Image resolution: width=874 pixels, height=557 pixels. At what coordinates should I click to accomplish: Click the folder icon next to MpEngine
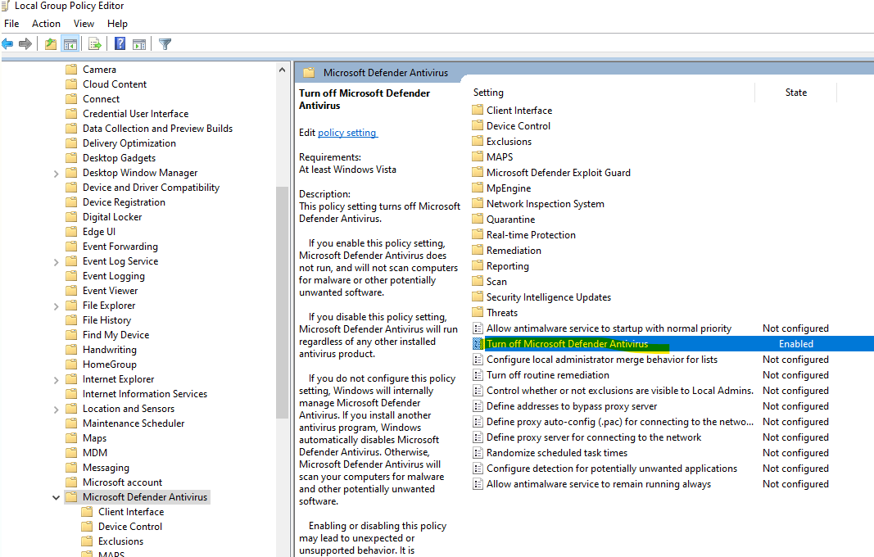pos(478,188)
